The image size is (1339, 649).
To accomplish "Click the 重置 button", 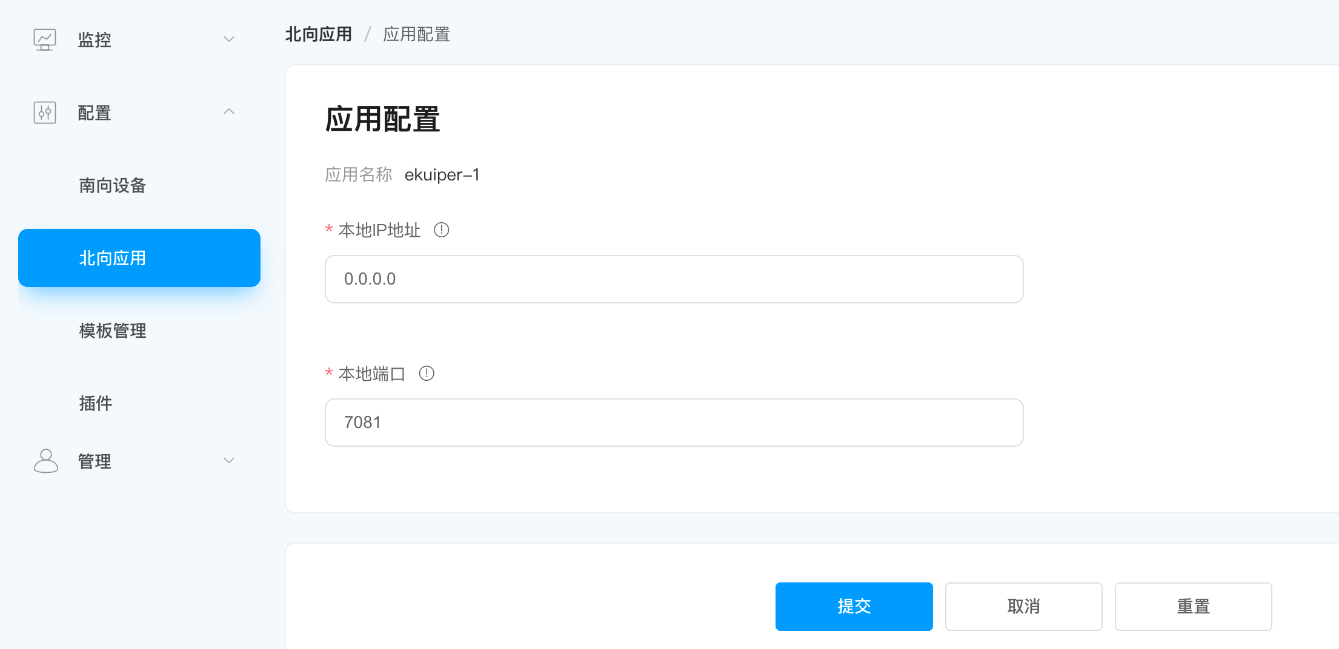I will (x=1193, y=607).
